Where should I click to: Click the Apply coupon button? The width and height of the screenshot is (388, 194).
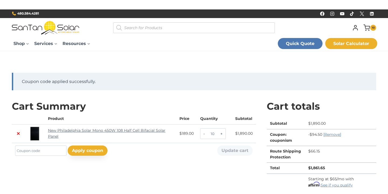pyautogui.click(x=88, y=151)
